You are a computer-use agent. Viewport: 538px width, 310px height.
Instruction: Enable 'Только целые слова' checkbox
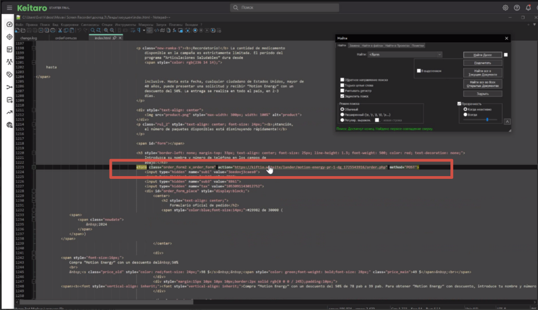coord(342,85)
